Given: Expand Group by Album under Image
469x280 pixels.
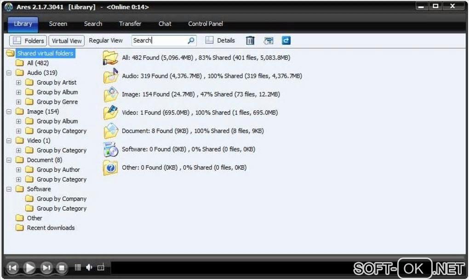Looking at the screenshot, I should coord(18,121).
